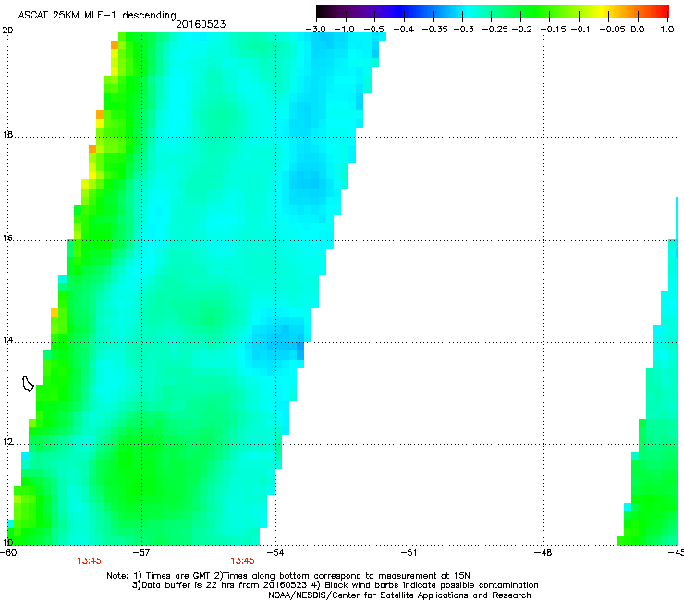
Task: Click the '-0.5' color scale label
Action: pyautogui.click(x=373, y=30)
